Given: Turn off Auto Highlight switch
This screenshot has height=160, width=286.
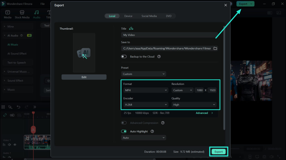Looking at the screenshot, I should [x=124, y=131].
